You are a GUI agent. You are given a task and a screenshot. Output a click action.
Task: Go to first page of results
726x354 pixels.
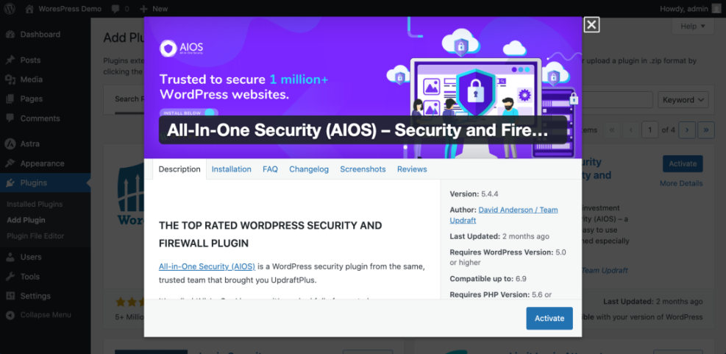[x=612, y=130]
